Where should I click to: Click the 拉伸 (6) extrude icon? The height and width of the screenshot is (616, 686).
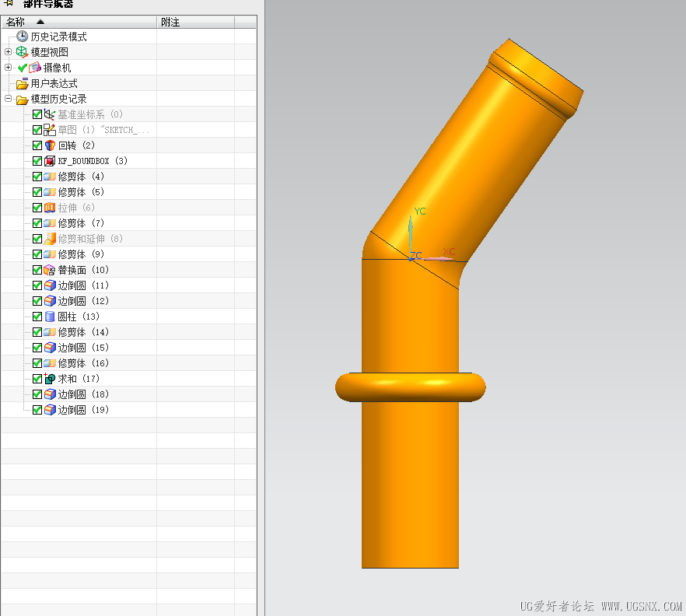point(50,208)
